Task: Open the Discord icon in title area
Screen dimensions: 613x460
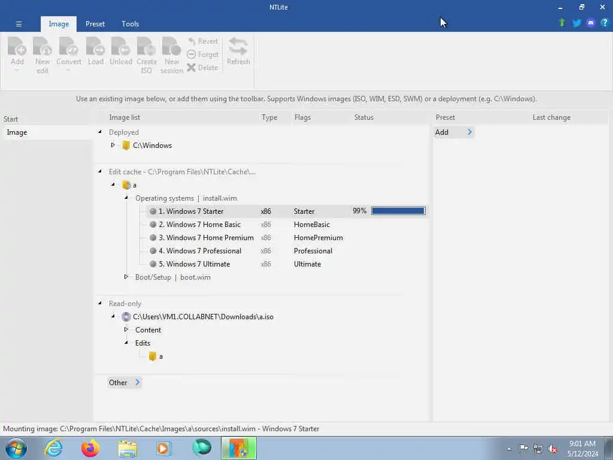Action: (x=591, y=23)
